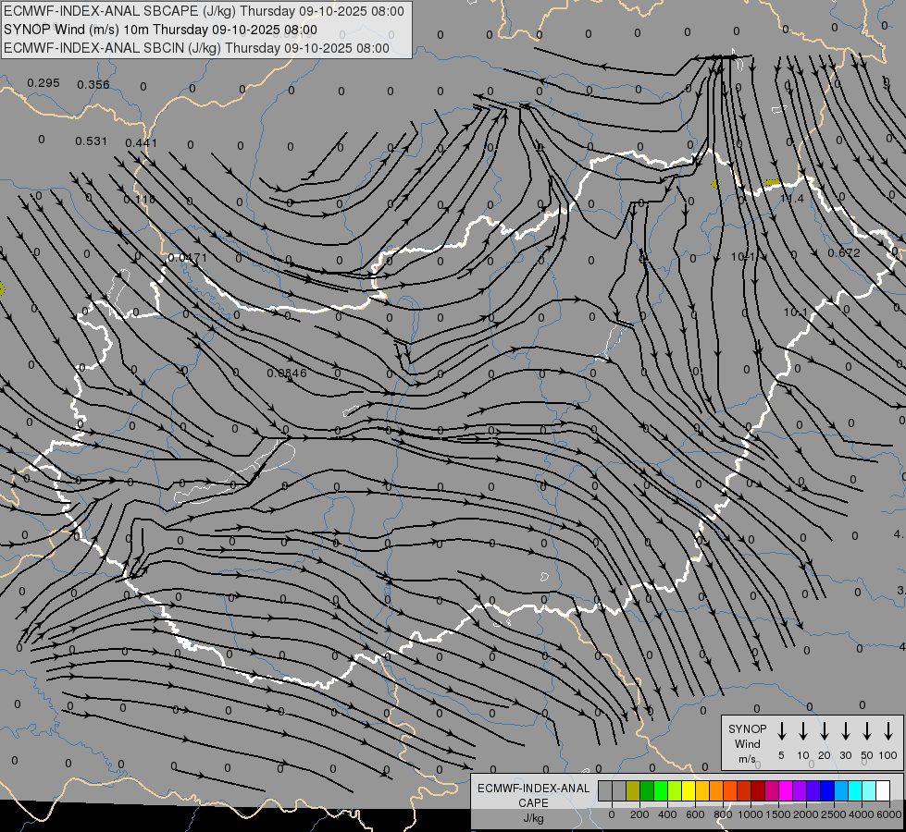Click the 20 m/s wind legend arrow
This screenshot has height=832, width=906.
(824, 730)
